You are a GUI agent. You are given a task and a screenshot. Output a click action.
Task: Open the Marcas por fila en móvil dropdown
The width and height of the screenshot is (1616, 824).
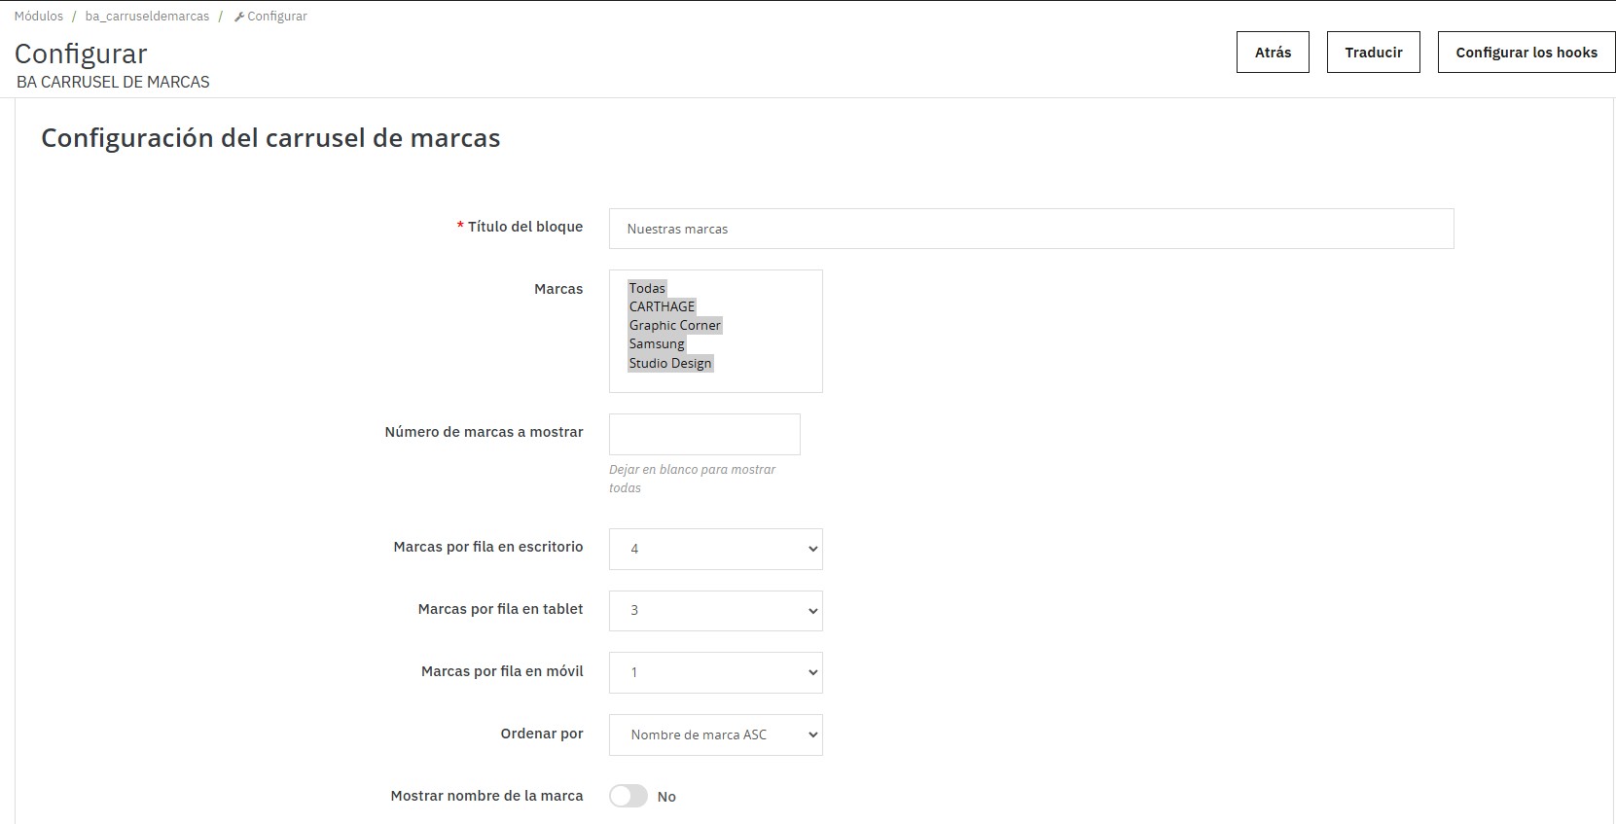(715, 672)
